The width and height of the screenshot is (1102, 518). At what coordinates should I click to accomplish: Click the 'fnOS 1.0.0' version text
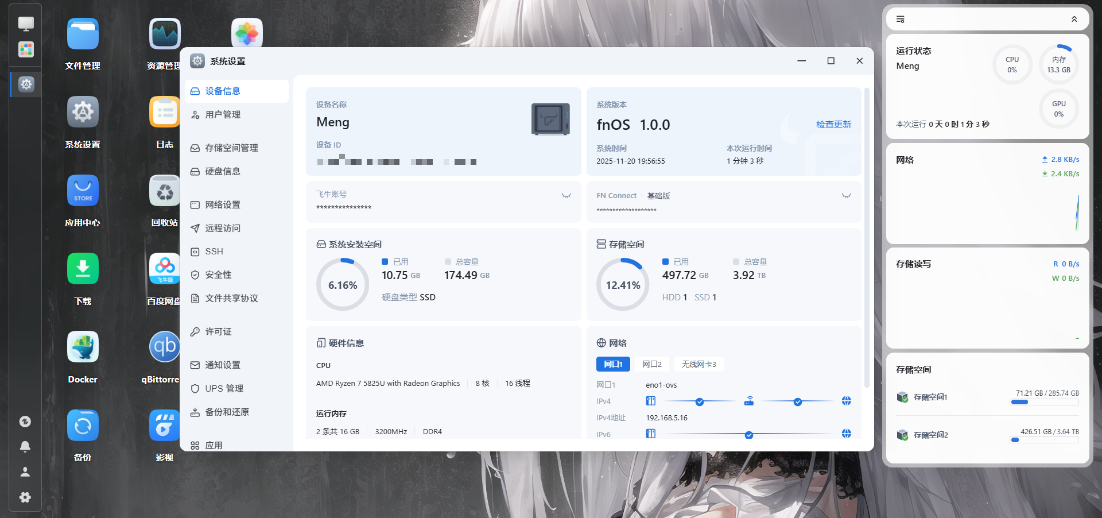click(x=633, y=125)
